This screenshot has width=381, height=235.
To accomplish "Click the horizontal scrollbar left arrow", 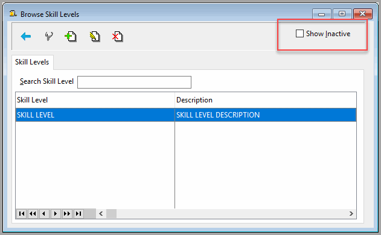I will click(x=101, y=214).
